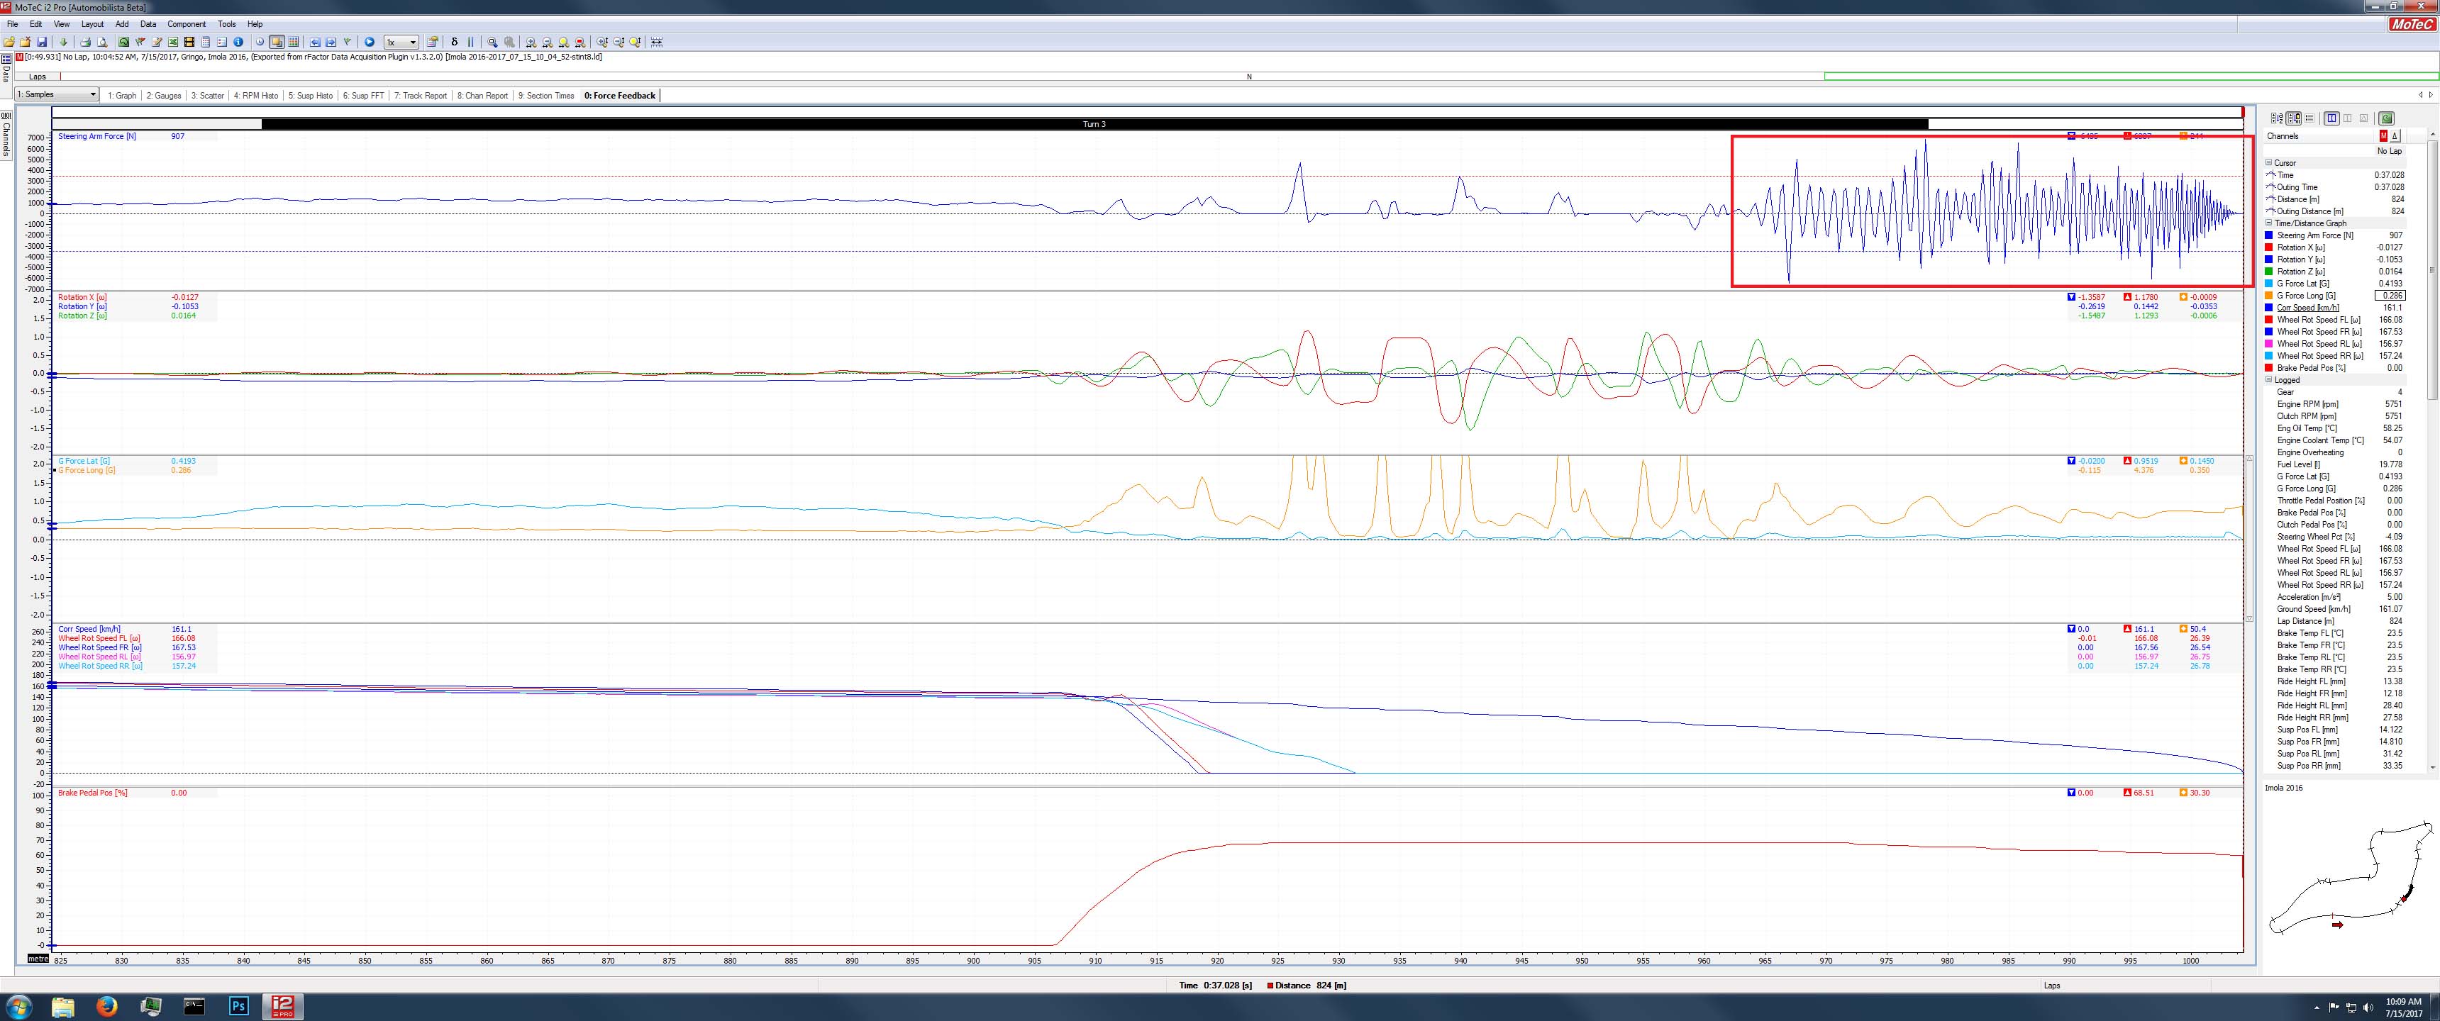Collapse the Logged channels group

coord(2268,380)
